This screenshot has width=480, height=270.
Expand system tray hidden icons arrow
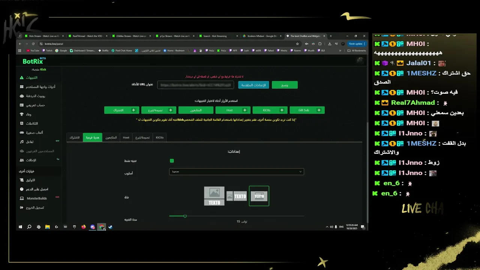(327, 227)
